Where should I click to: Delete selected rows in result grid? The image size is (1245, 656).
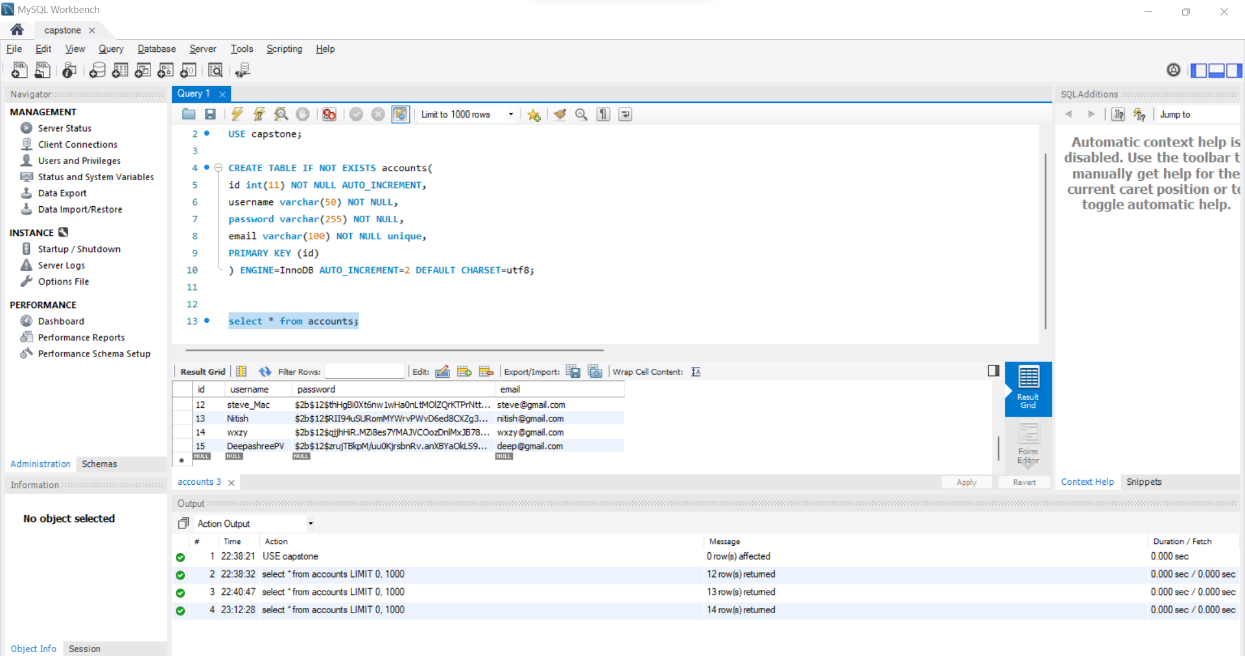click(x=486, y=371)
